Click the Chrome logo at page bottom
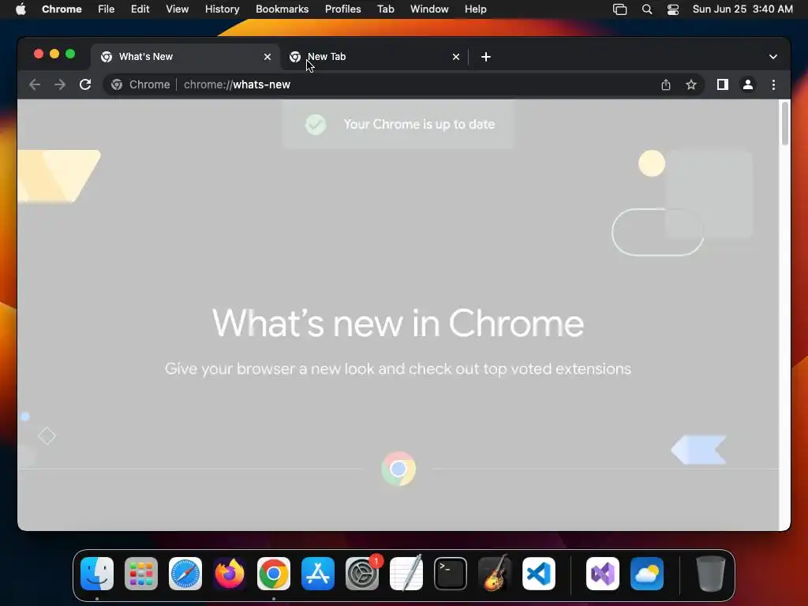The image size is (808, 606). 398,469
